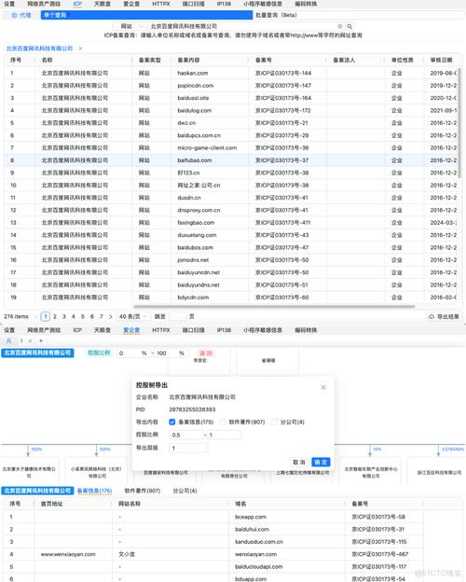
Task: Click the duxuetang.com cell
Action: (x=197, y=235)
